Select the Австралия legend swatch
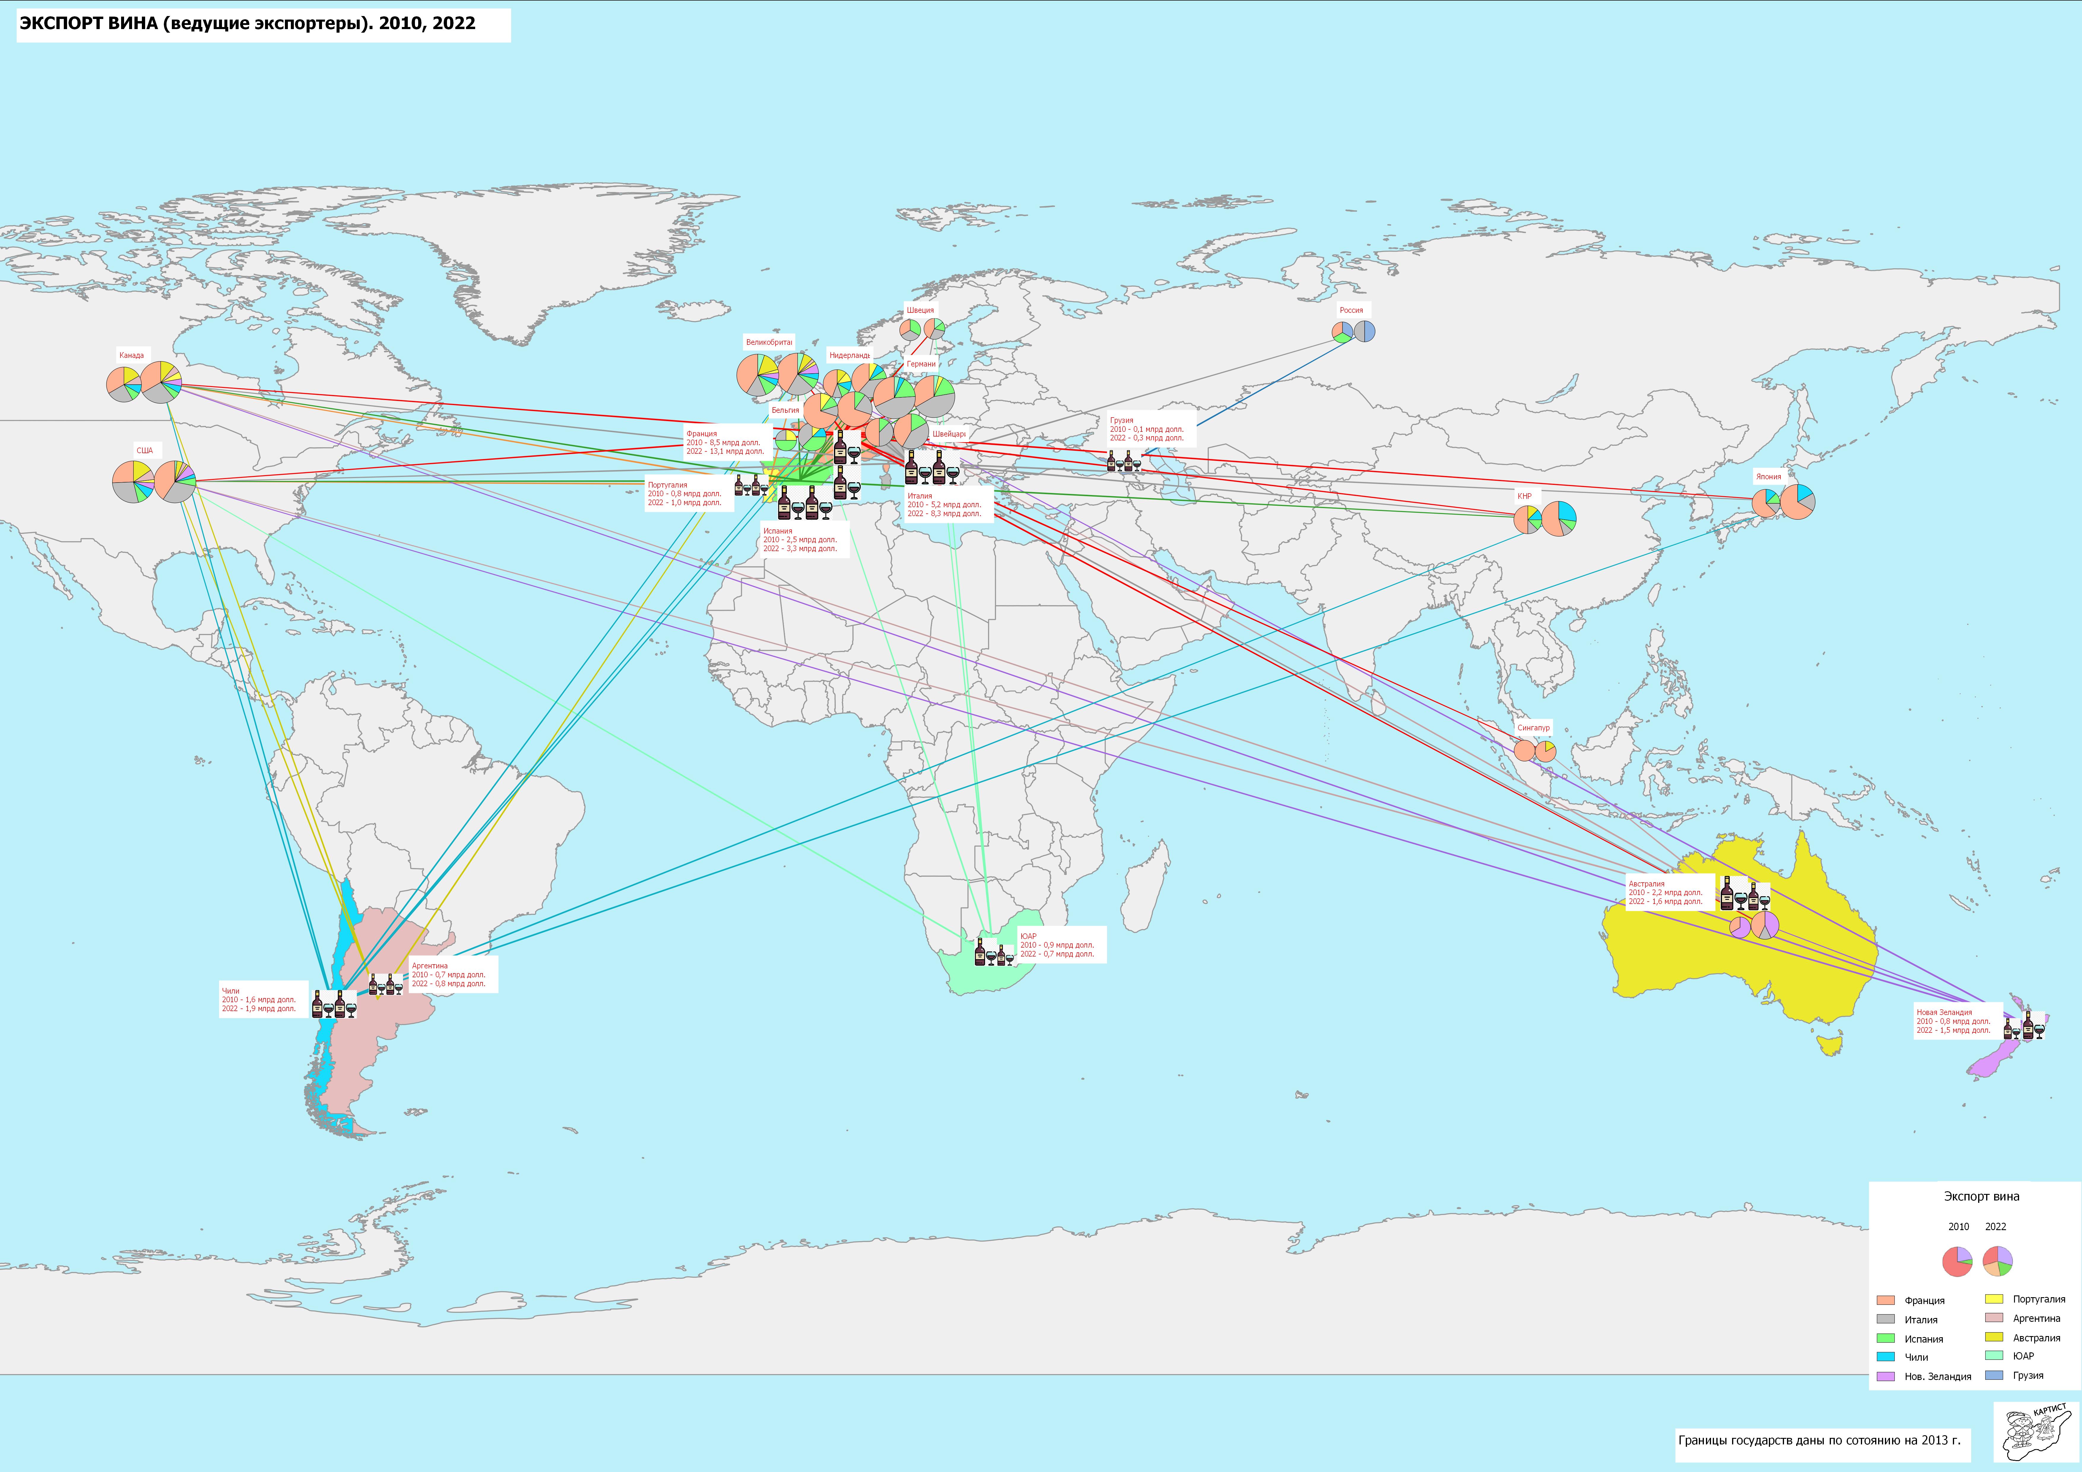The image size is (2082, 1472). [x=1994, y=1337]
